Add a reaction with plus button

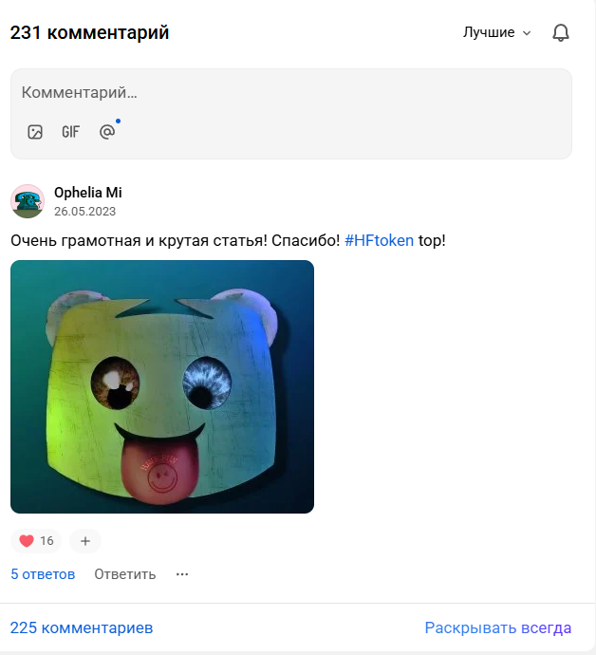pos(85,541)
